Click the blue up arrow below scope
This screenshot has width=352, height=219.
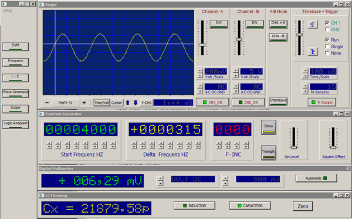pyautogui.click(x=128, y=103)
